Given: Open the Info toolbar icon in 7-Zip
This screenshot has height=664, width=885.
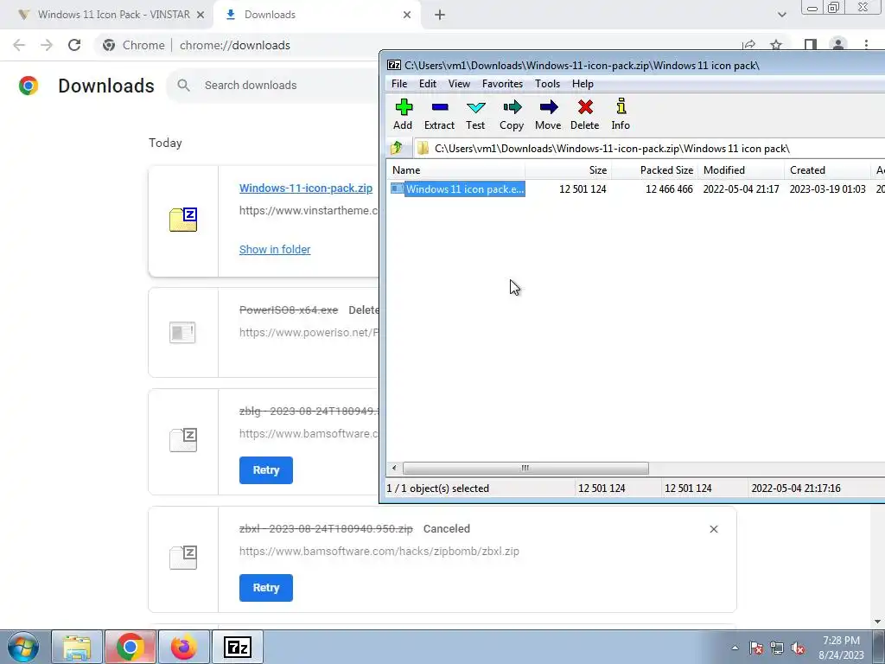Looking at the screenshot, I should 621,115.
